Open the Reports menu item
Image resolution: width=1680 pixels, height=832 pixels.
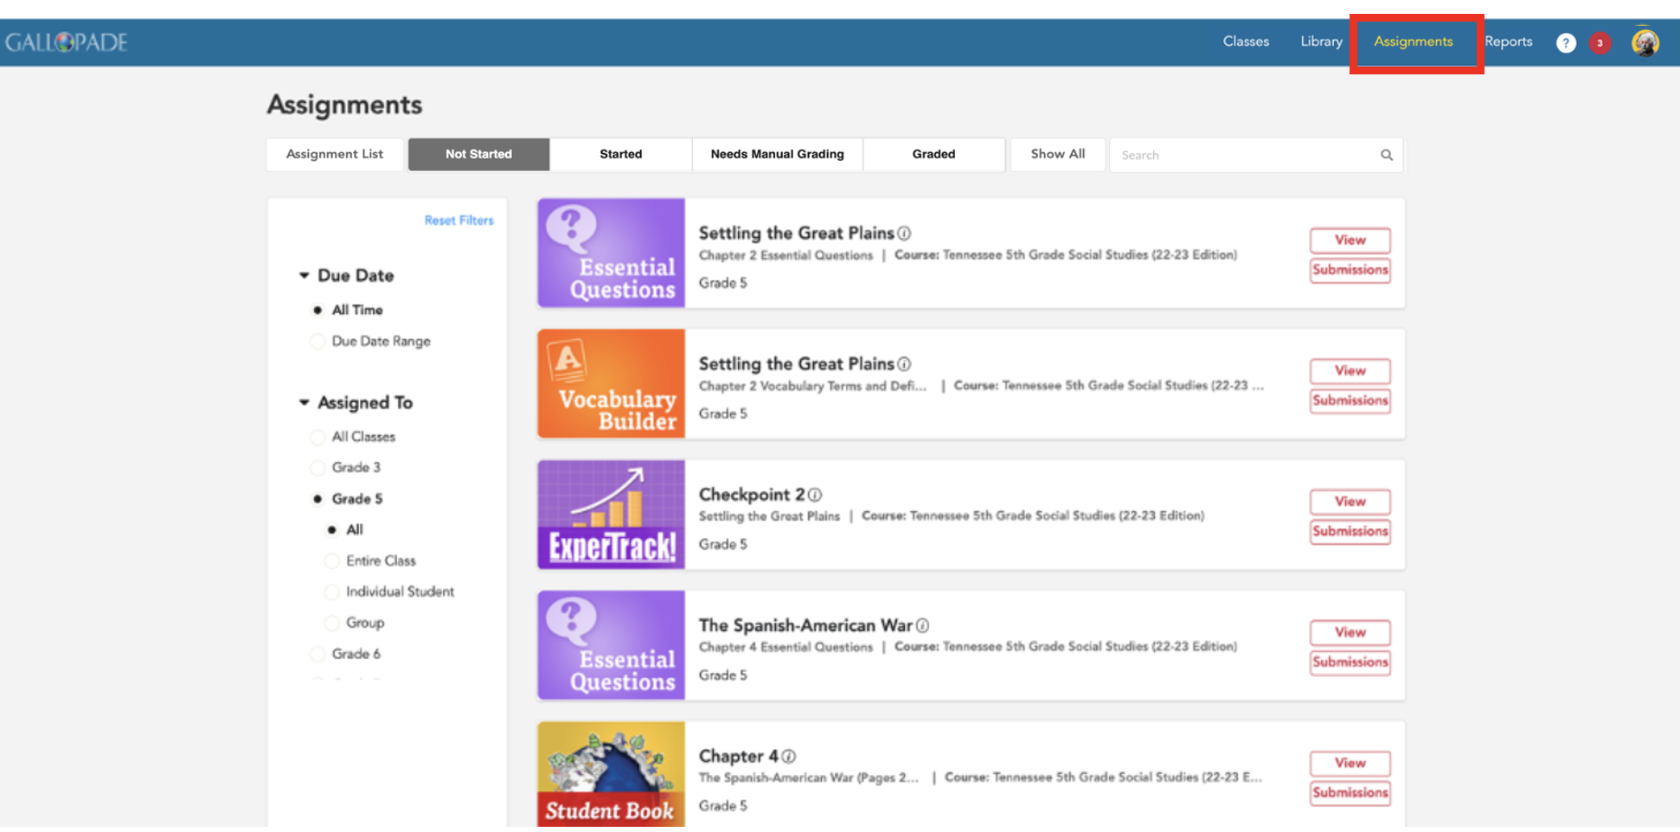click(1508, 42)
